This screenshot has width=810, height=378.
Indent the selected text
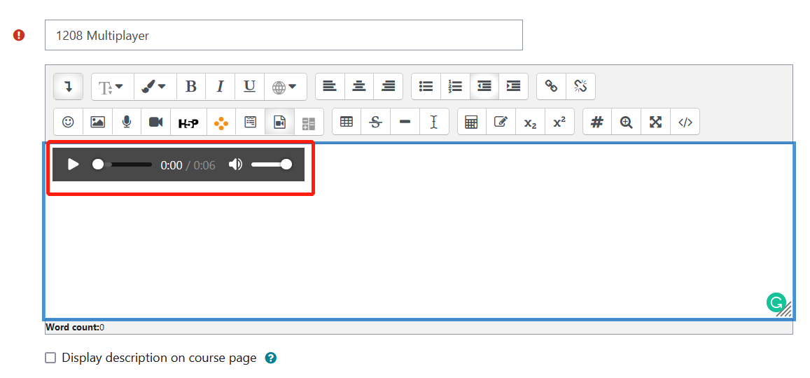(513, 87)
